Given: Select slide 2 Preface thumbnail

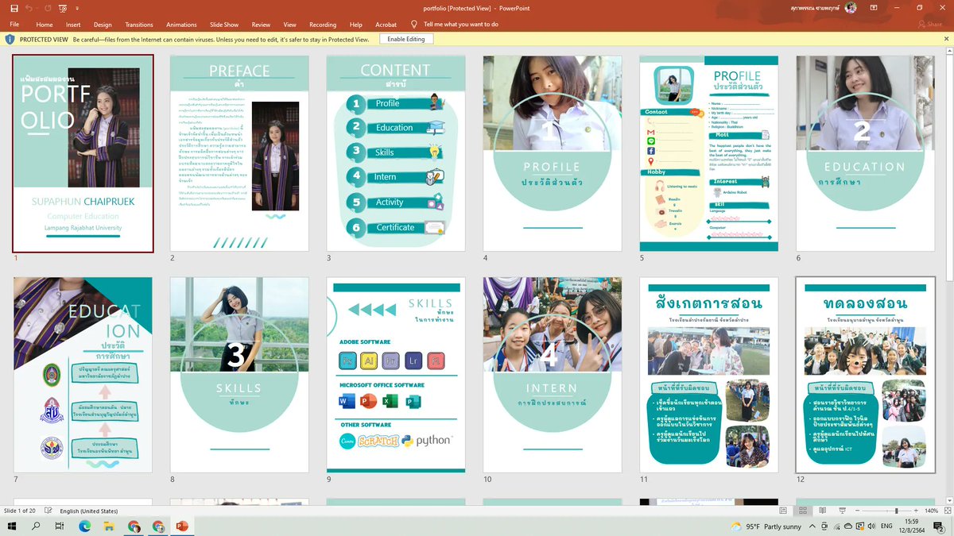Looking at the screenshot, I should (x=239, y=152).
